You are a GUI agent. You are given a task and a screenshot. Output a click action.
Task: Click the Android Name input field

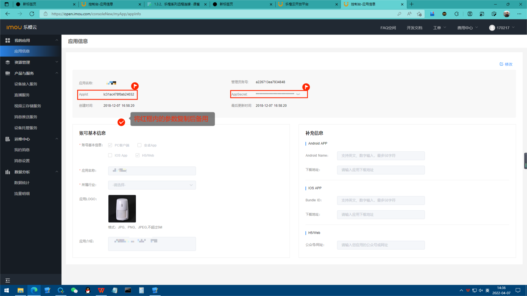(x=381, y=156)
